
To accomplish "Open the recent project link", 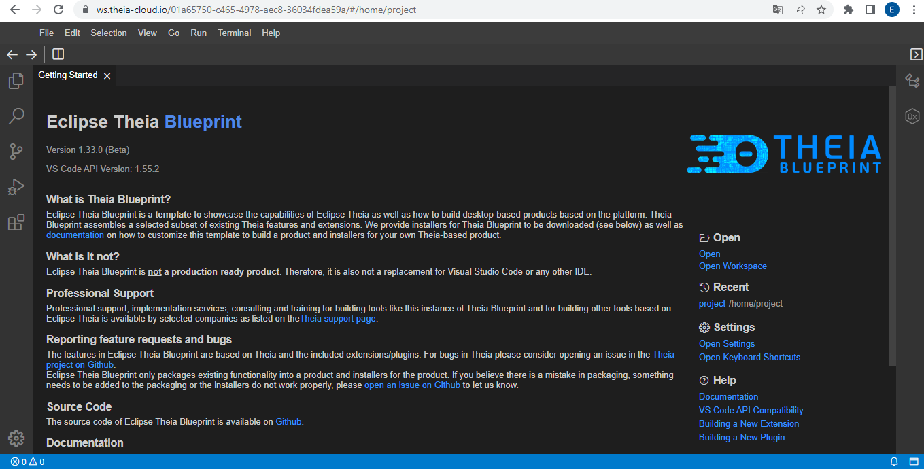I will 713,303.
